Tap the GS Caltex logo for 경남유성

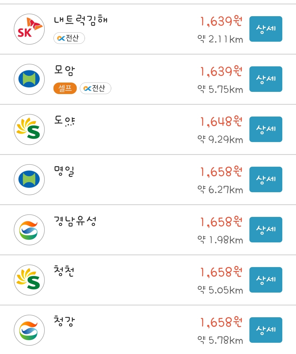click(29, 230)
